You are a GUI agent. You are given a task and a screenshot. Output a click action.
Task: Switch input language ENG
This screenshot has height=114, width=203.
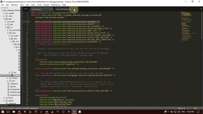[183, 112]
